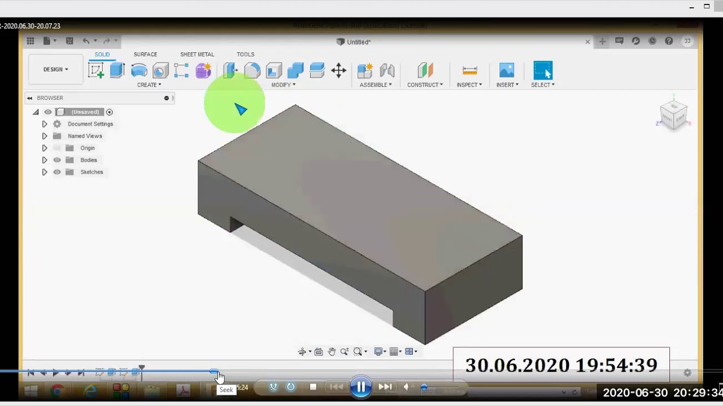
Task: Select the Shell tool
Action: pos(274,70)
